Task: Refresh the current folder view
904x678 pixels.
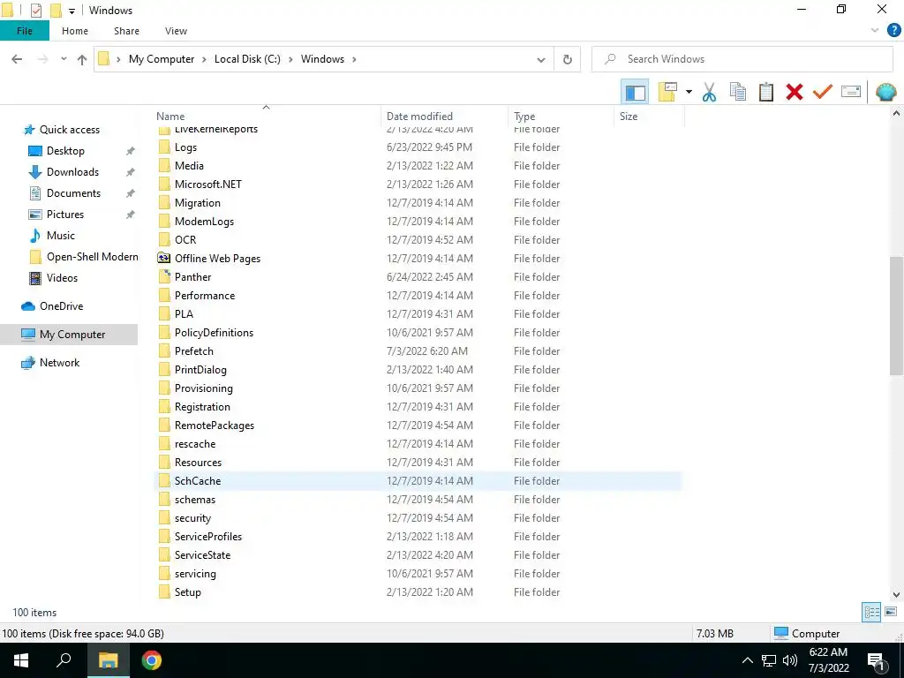Action: [568, 59]
